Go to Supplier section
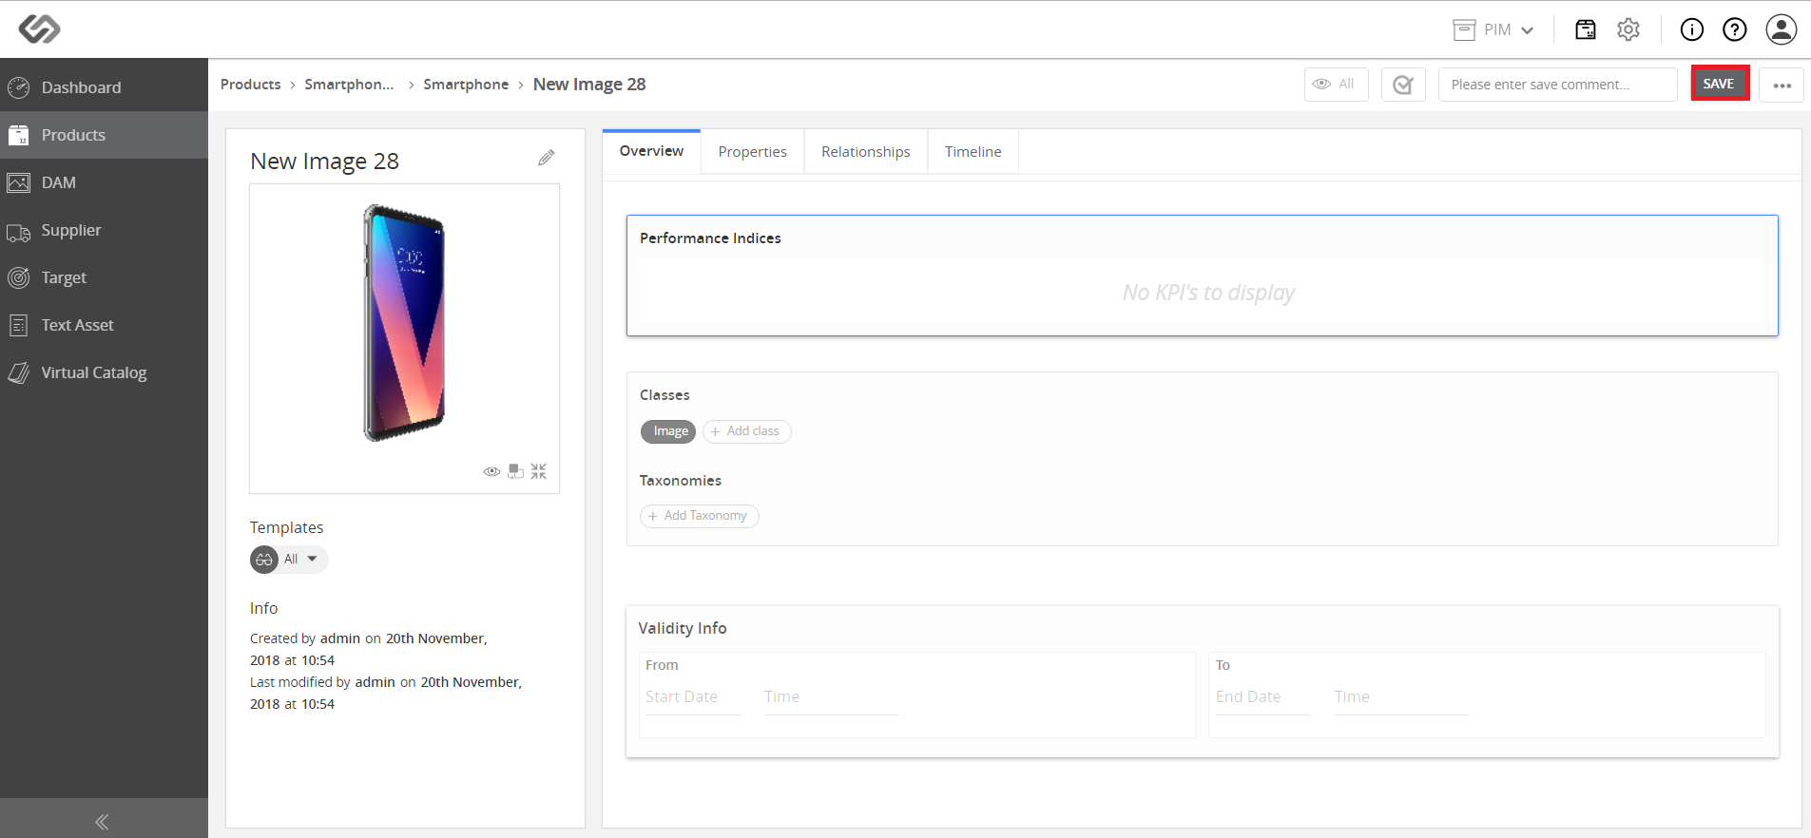Screen dimensions: 1811x838 coord(104,230)
